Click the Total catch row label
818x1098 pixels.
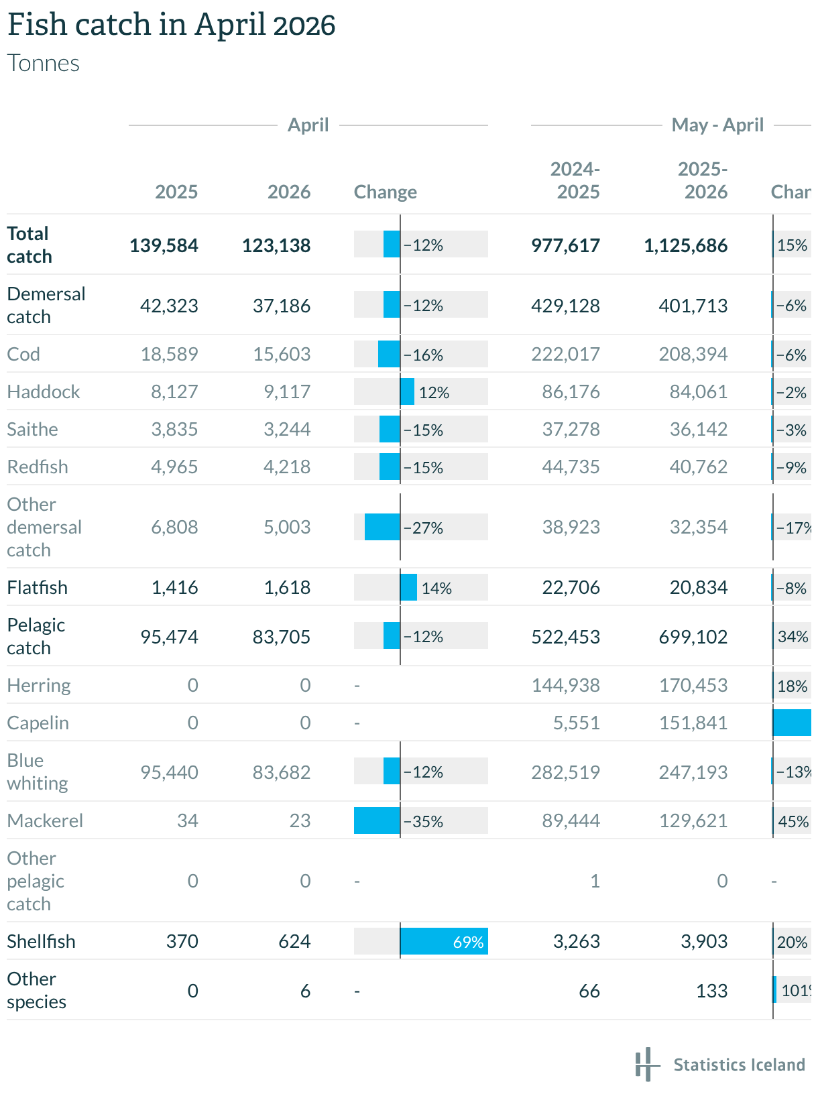pos(30,245)
